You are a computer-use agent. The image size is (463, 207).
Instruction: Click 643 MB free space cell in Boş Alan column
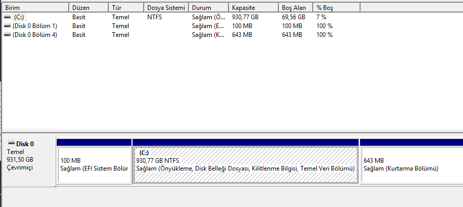292,35
